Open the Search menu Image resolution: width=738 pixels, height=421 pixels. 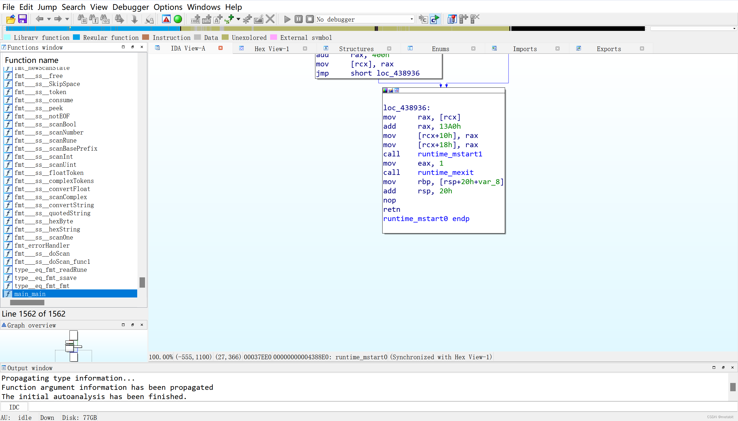pyautogui.click(x=73, y=7)
